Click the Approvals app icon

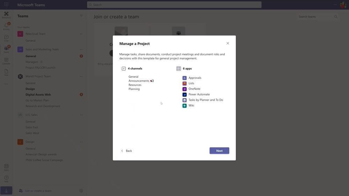coord(184,78)
